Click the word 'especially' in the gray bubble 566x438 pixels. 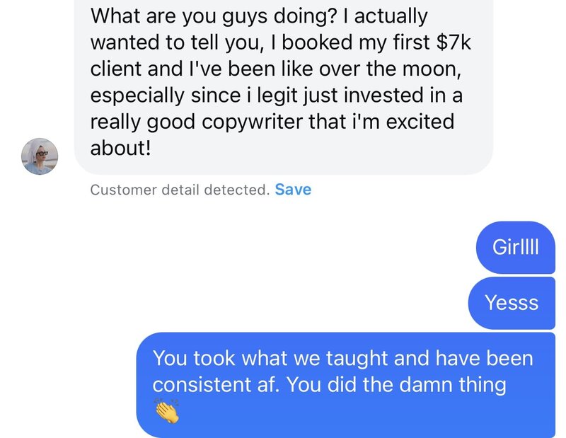pos(137,96)
